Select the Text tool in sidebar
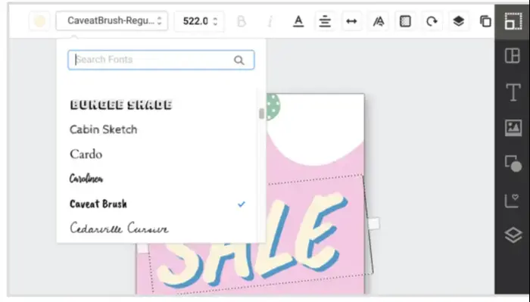530x302 pixels. coord(513,92)
